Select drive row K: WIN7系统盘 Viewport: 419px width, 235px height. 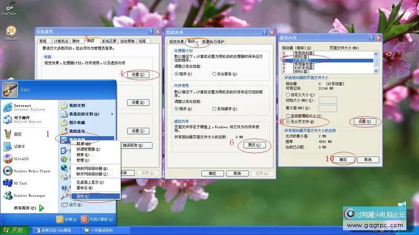(328, 68)
